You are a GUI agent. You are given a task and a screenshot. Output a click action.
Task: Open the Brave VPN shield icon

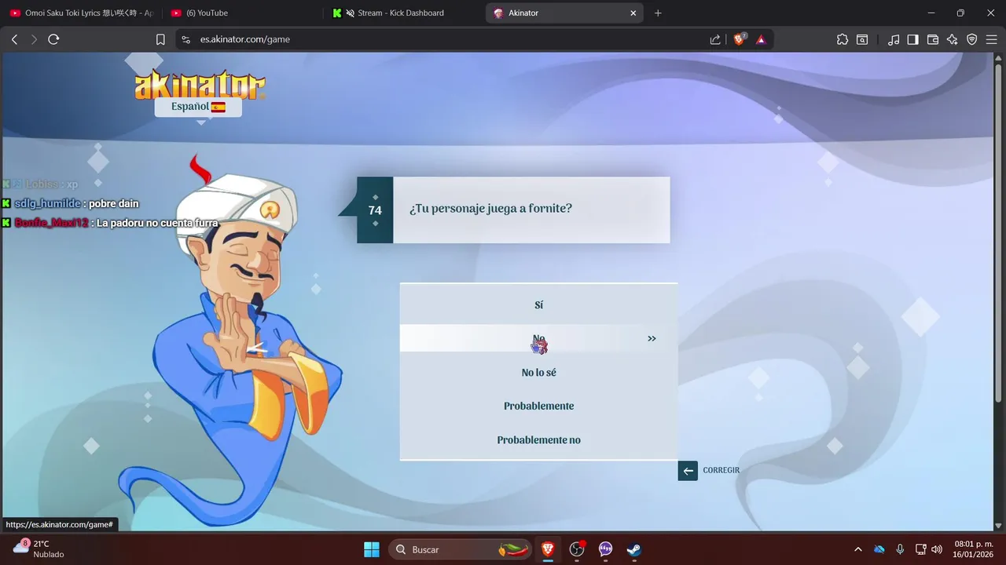972,39
